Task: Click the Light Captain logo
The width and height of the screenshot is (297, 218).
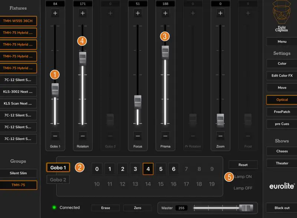Action: 282,16
